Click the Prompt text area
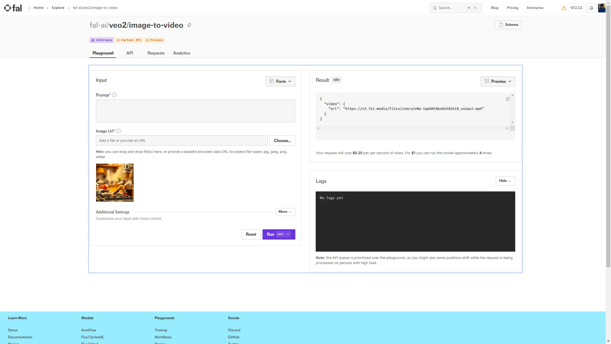This screenshot has width=611, height=344. 195,111
